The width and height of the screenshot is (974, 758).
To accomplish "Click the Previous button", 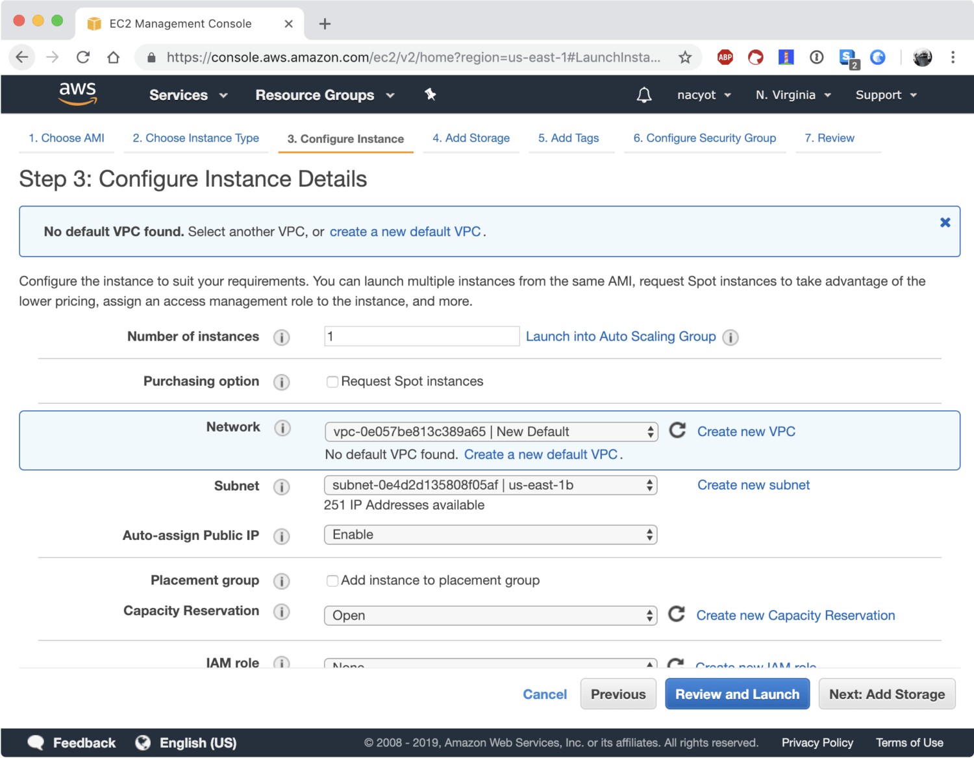I will (618, 694).
